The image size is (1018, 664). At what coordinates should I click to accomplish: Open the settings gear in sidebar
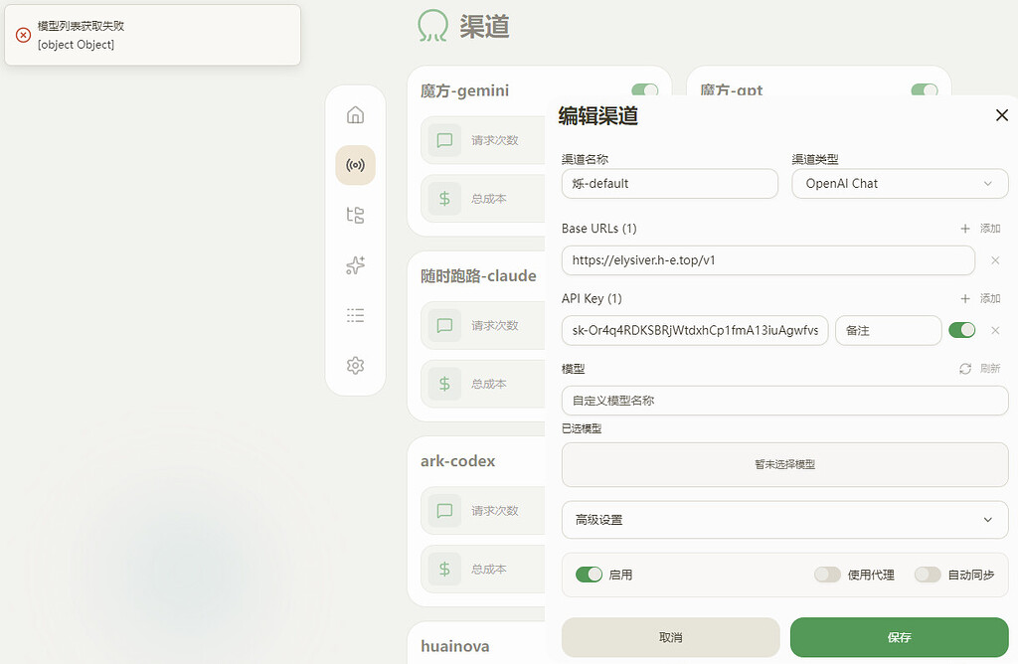pos(355,366)
